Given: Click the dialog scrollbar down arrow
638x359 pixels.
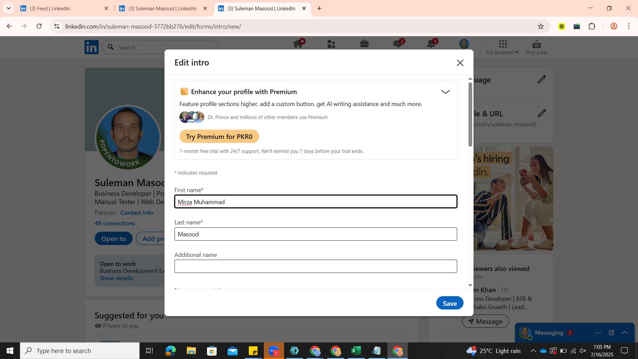Looking at the screenshot, I should coord(470,285).
